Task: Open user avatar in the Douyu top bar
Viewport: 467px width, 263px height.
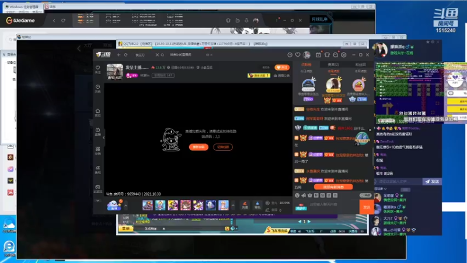Action: [306, 55]
